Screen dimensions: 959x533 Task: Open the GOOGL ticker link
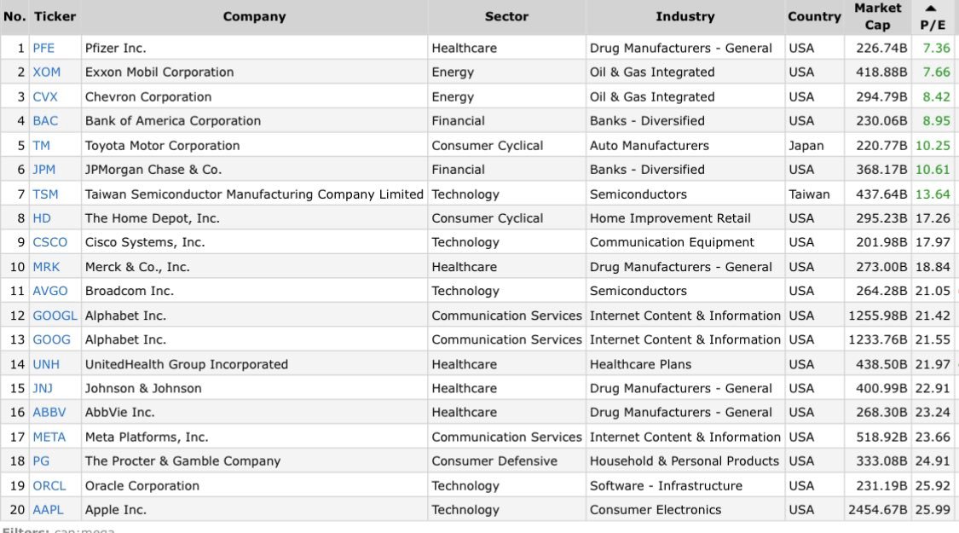(x=55, y=316)
